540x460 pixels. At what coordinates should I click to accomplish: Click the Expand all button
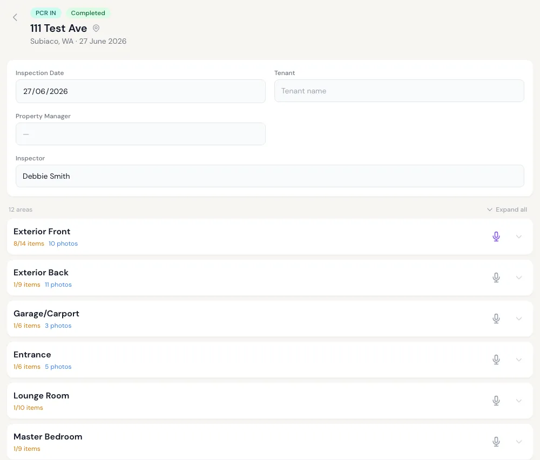pyautogui.click(x=507, y=209)
